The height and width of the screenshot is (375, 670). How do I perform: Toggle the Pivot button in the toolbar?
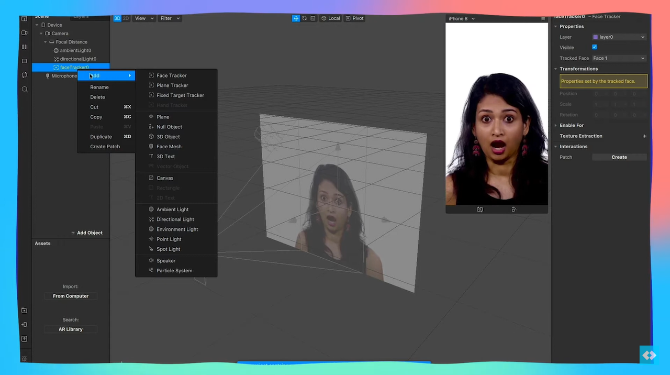pyautogui.click(x=354, y=18)
